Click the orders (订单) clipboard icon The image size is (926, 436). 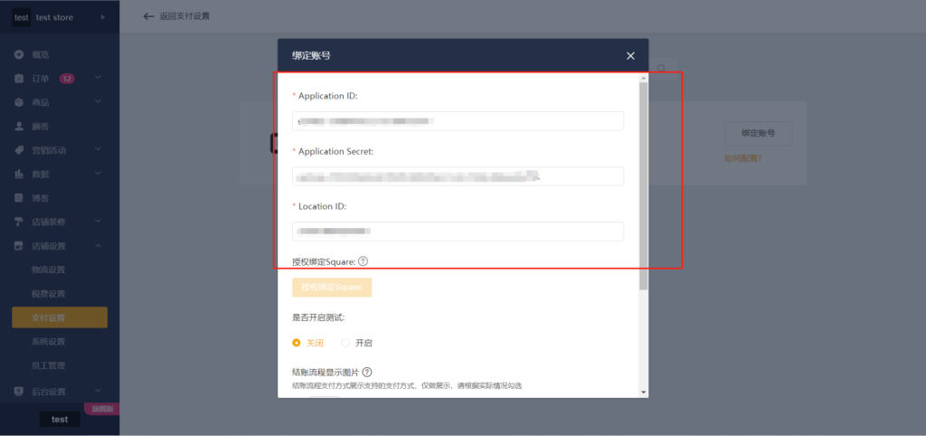click(19, 79)
